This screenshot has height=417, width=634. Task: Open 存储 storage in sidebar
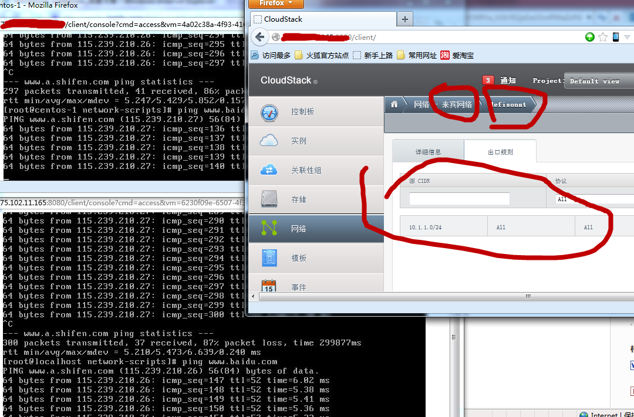point(316,199)
